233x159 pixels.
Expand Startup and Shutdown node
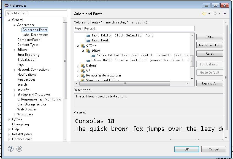tap(14, 94)
